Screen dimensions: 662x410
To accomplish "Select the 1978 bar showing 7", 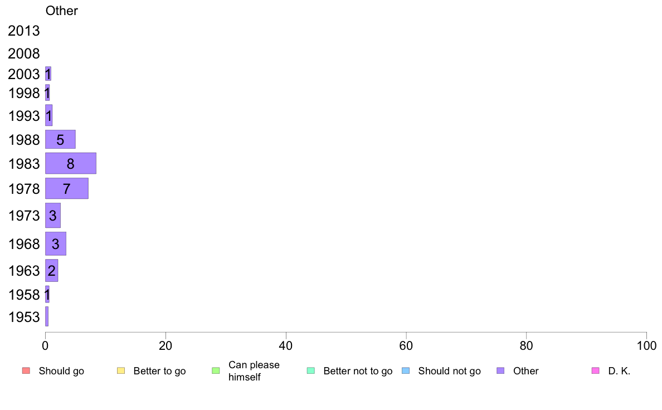I will pos(67,188).
